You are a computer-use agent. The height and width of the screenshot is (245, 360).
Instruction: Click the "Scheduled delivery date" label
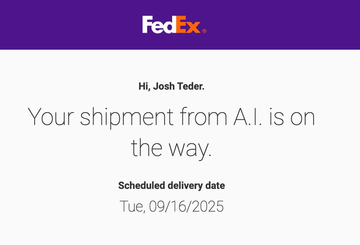point(171,185)
